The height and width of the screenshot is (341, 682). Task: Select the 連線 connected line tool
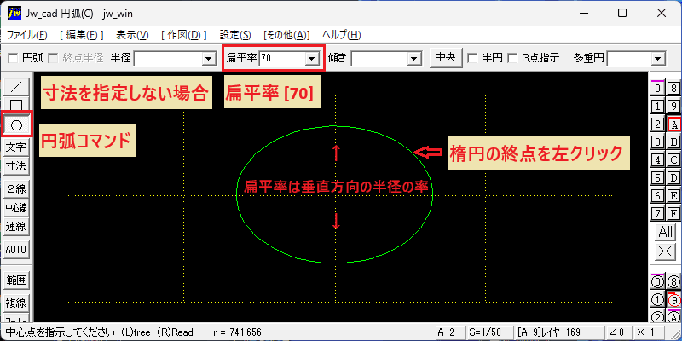(16, 227)
